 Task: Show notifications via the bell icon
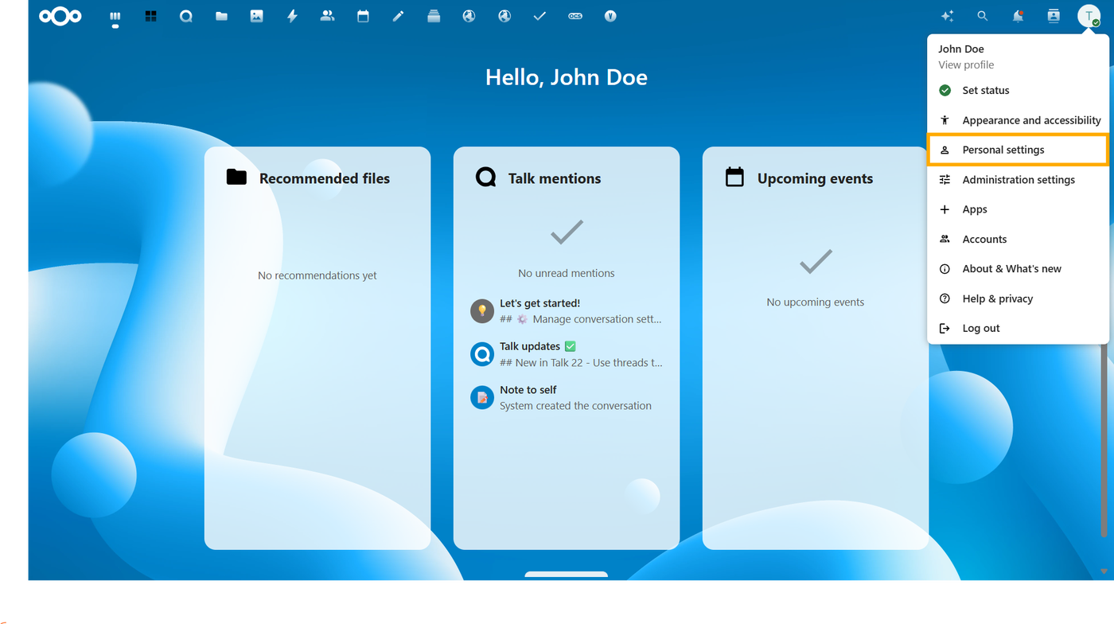pos(1018,16)
